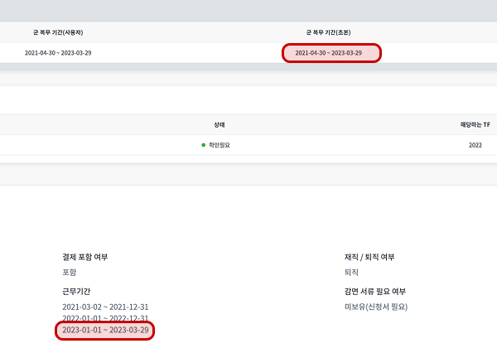Screen dimensions: 497x358
Task: Click the 퇴직 value
Action: point(351,273)
